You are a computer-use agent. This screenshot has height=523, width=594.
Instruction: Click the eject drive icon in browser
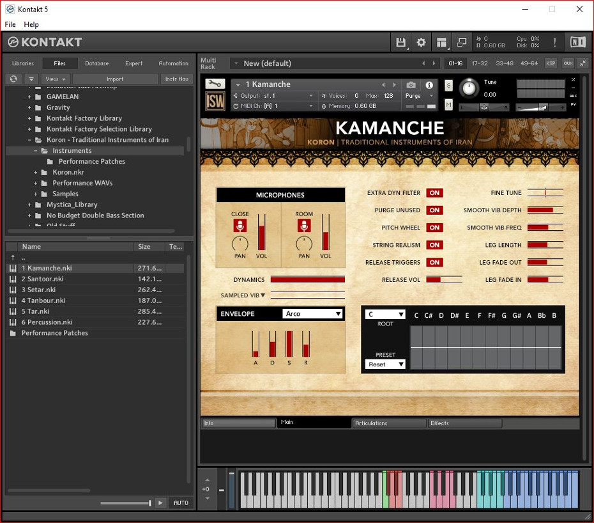(x=31, y=79)
